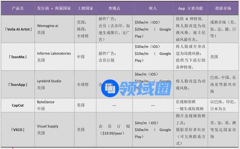This screenshot has height=149, width=240.
Task: Click the blue 领域圈 watermark logo icon
Action: 109,89
